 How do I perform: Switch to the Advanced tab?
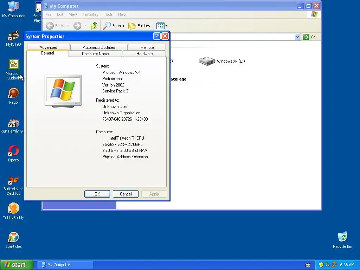[x=48, y=47]
